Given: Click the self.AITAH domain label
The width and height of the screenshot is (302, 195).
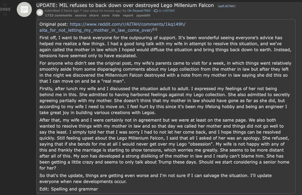Looking at the screenshot, I should (227, 6).
